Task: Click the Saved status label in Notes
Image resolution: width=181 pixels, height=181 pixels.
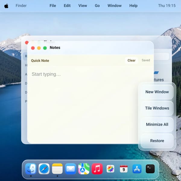Action: (x=146, y=60)
